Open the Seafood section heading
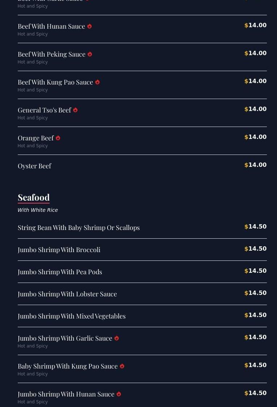Image resolution: width=277 pixels, height=407 pixels. [x=34, y=197]
